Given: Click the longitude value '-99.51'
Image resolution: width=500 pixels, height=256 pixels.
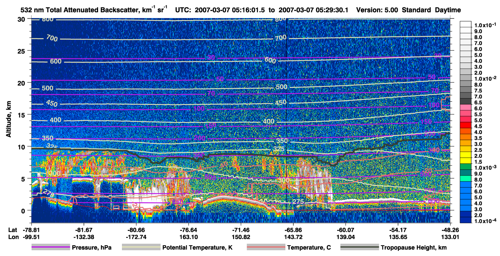Looking at the screenshot, I should [32, 236].
